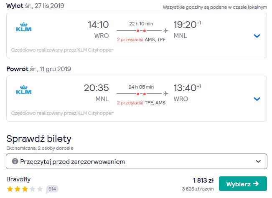
Task: Click outbound stops AMS, TPE text
Action: tap(155, 40)
